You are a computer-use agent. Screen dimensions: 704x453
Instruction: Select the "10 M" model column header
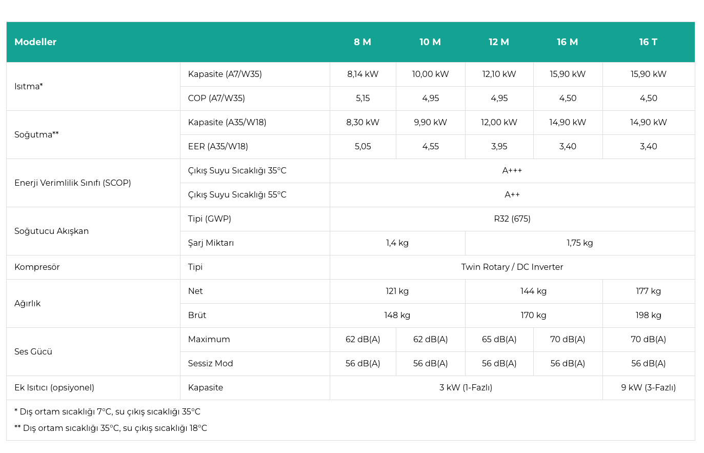tap(430, 42)
